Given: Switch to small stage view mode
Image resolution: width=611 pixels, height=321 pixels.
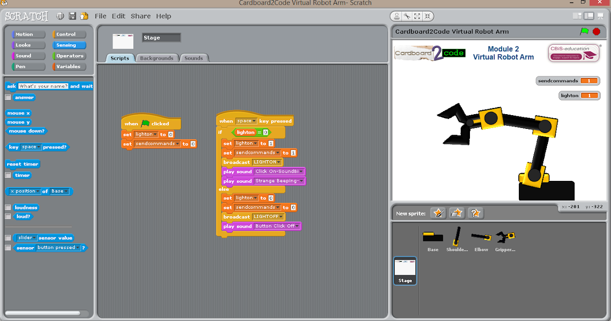Looking at the screenshot, I should 577,16.
